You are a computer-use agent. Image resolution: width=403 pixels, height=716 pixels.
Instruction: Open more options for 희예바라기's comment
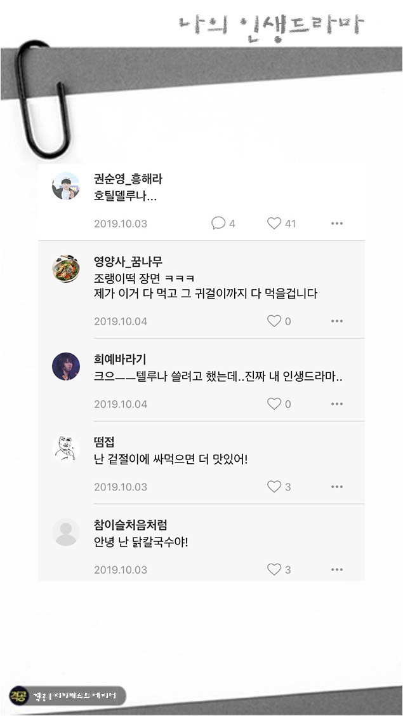[337, 403]
